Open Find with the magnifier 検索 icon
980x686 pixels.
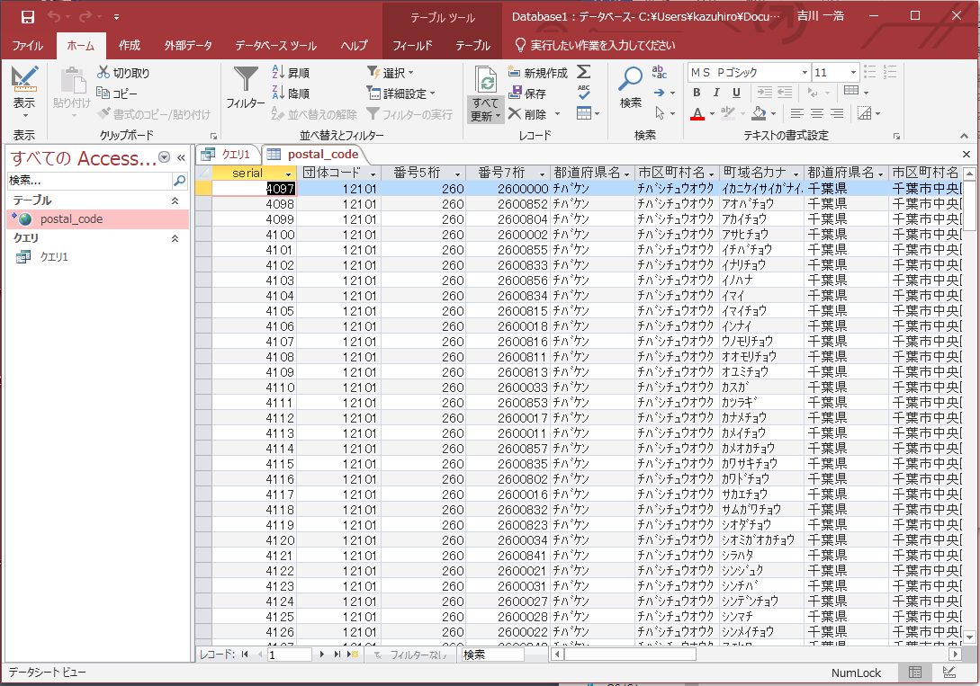630,83
